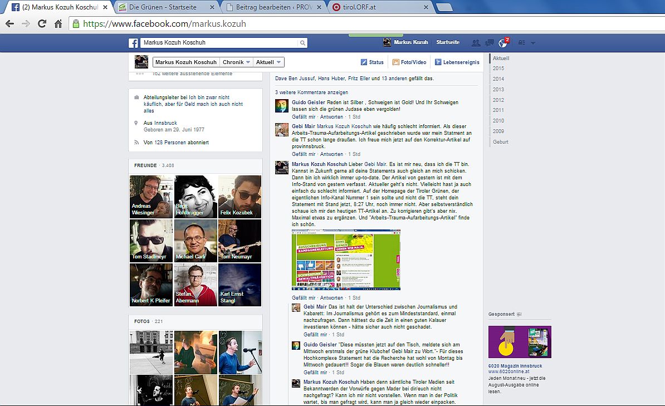This screenshot has width=665, height=406.
Task: Click Status composer option
Action: (372, 62)
